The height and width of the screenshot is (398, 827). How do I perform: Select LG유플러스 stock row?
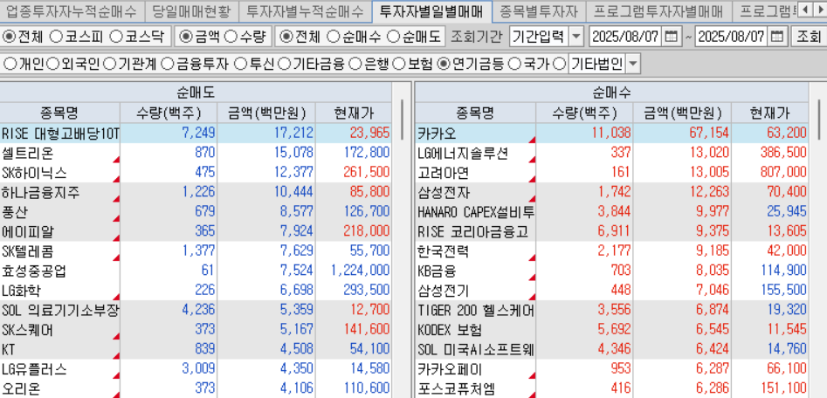[x=196, y=369]
